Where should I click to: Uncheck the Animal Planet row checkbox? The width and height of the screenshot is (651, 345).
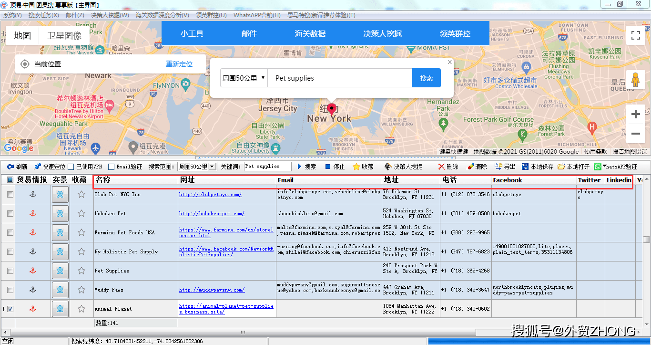click(x=10, y=309)
